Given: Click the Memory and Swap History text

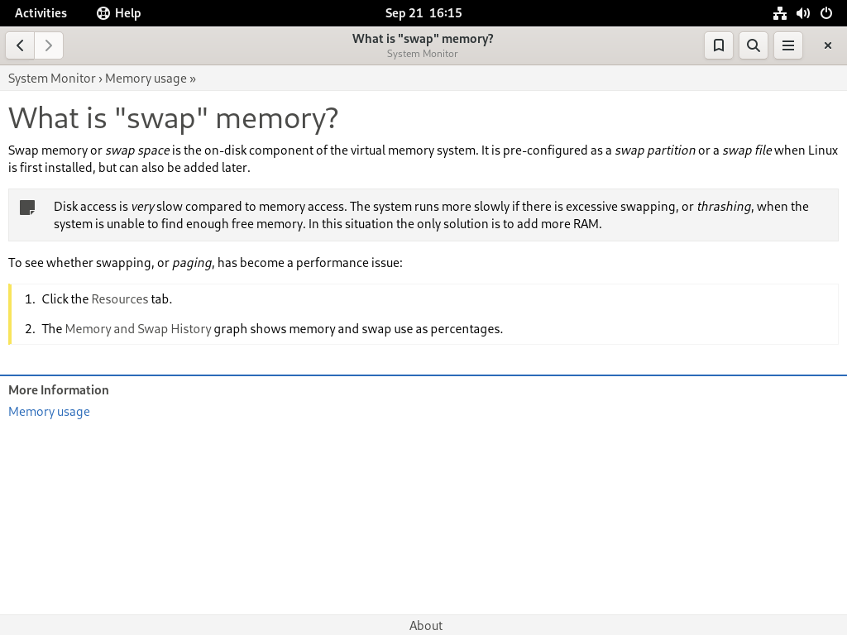Looking at the screenshot, I should pos(138,329).
